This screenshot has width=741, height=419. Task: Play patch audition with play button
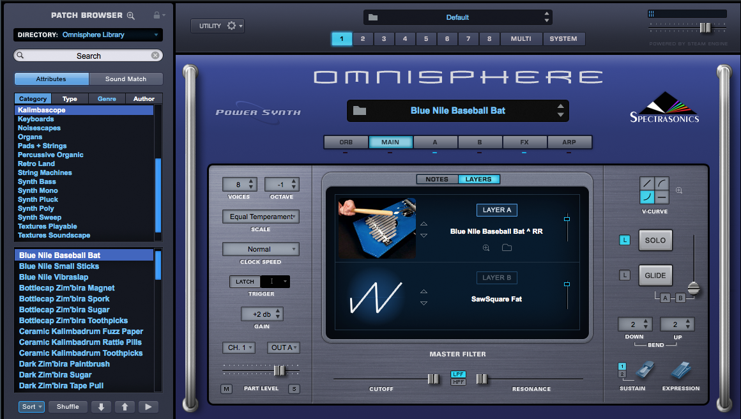point(148,407)
